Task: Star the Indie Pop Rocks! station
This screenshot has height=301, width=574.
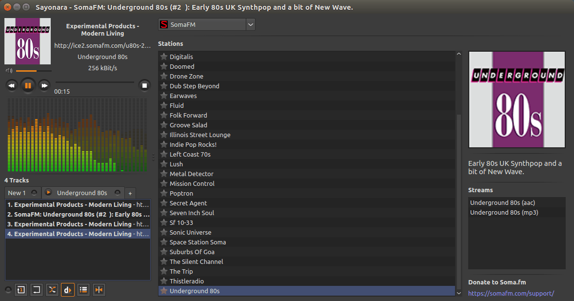Action: [164, 144]
